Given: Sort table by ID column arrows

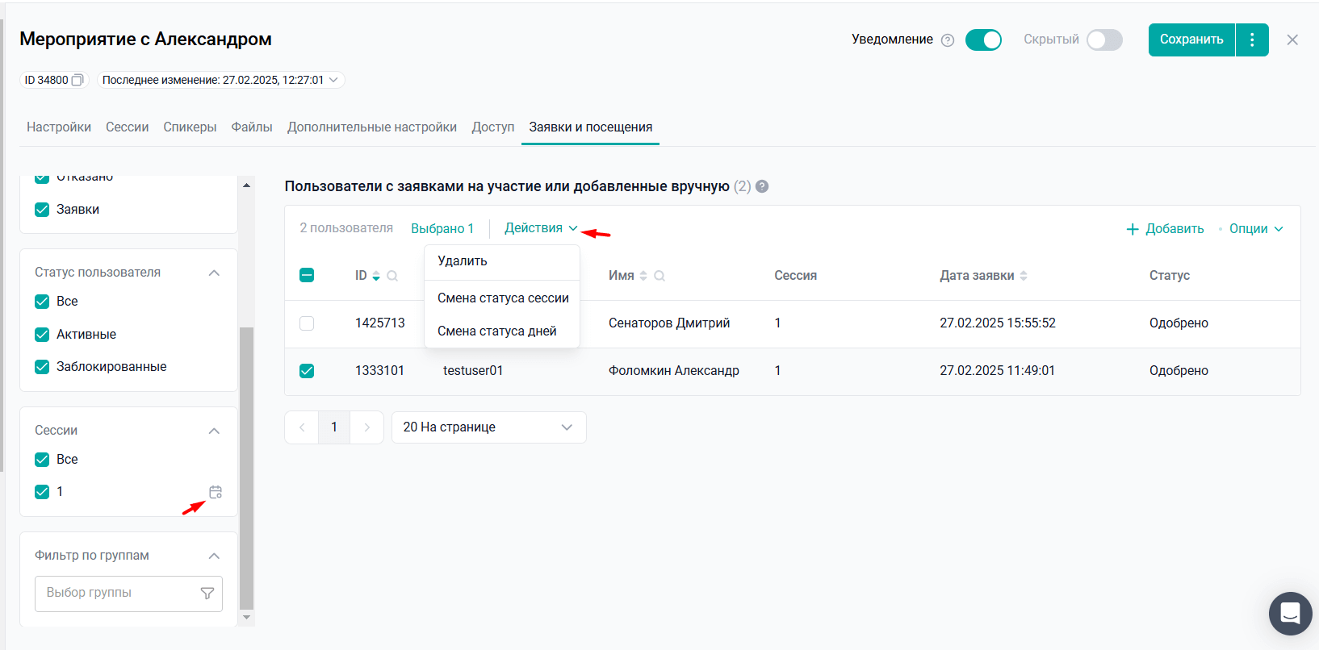Looking at the screenshot, I should [375, 276].
